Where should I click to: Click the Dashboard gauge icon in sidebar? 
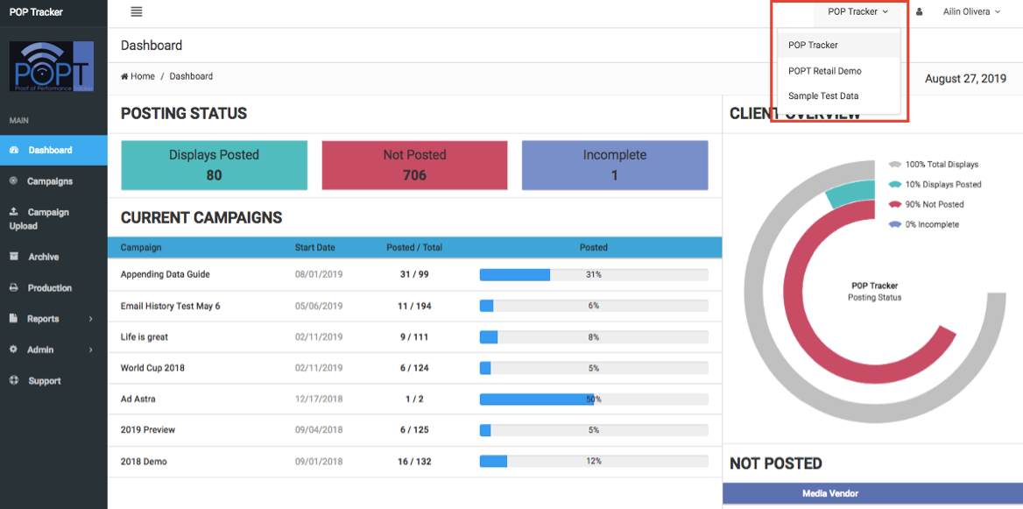(14, 150)
